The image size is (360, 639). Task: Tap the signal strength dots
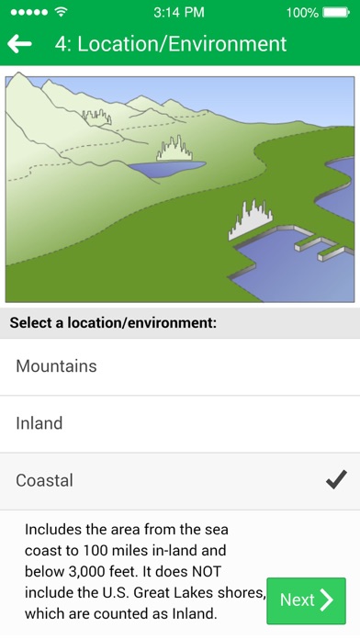pyautogui.click(x=29, y=13)
